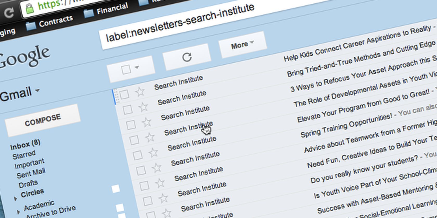Open the Starred folder
This screenshot has height=218, width=437.
click(x=24, y=155)
